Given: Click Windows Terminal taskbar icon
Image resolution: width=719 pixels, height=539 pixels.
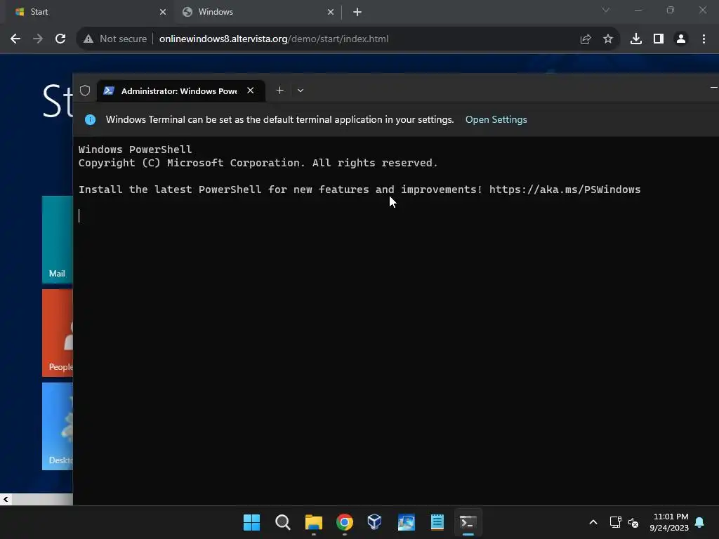Looking at the screenshot, I should tap(468, 522).
